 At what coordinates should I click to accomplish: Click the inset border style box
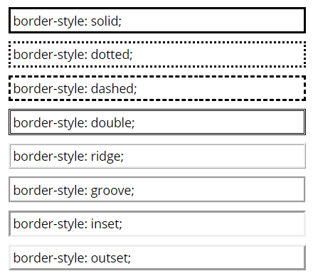click(x=157, y=223)
